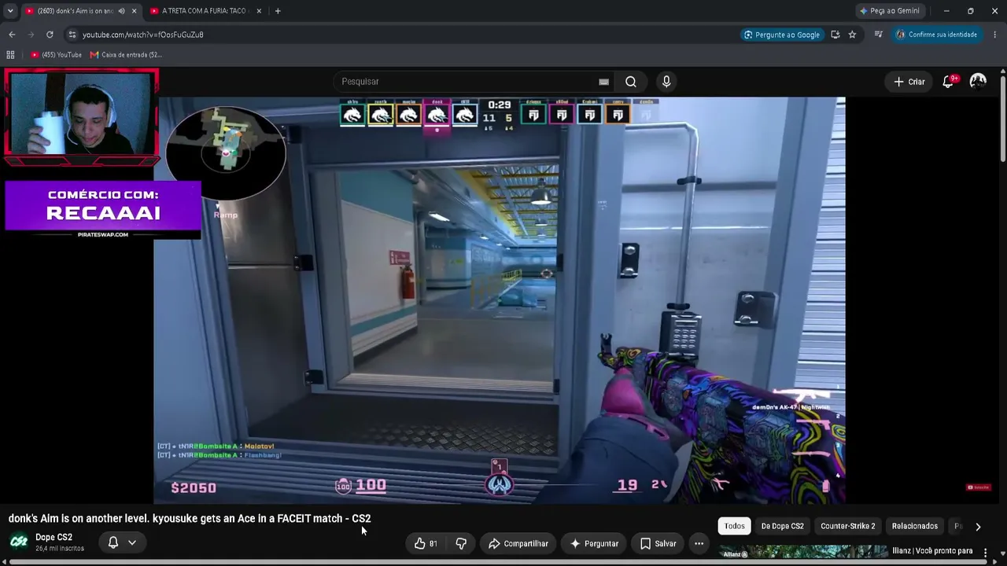Like the video with thumbs up
The width and height of the screenshot is (1007, 566).
tap(426, 543)
